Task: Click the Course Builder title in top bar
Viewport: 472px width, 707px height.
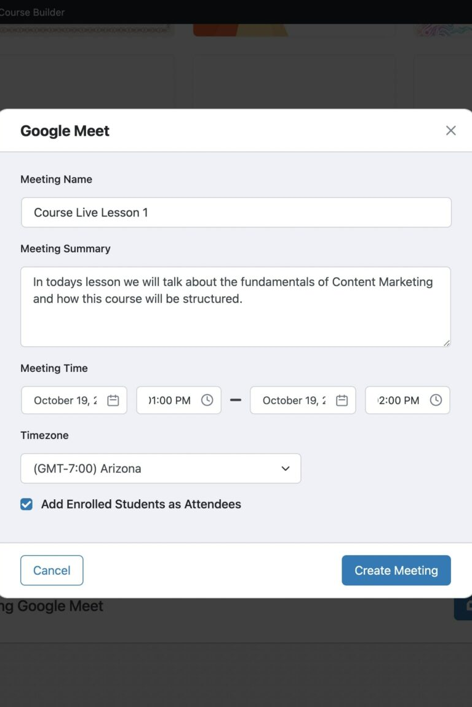Action: pos(32,12)
